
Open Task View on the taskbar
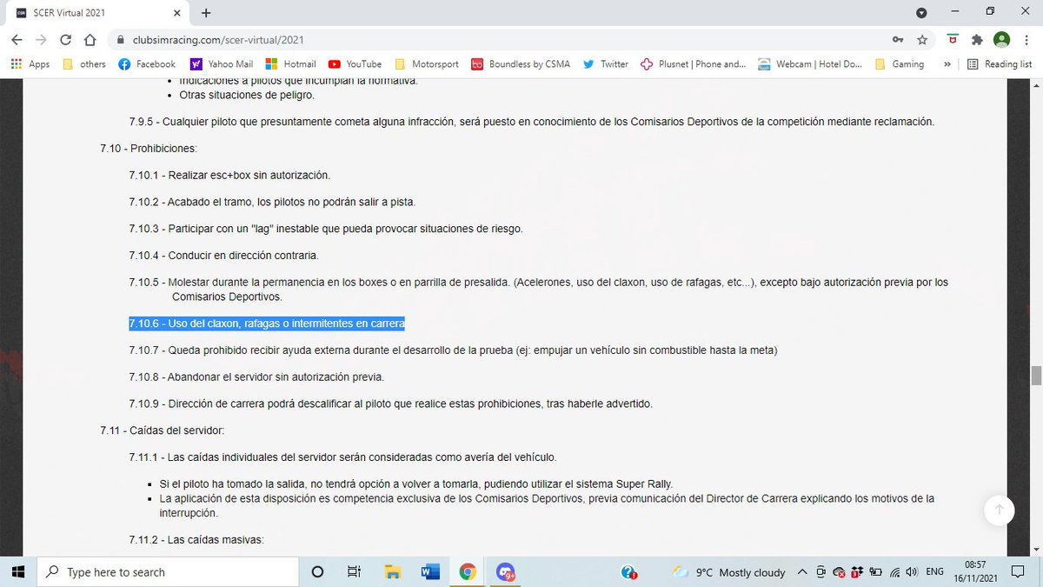click(354, 571)
